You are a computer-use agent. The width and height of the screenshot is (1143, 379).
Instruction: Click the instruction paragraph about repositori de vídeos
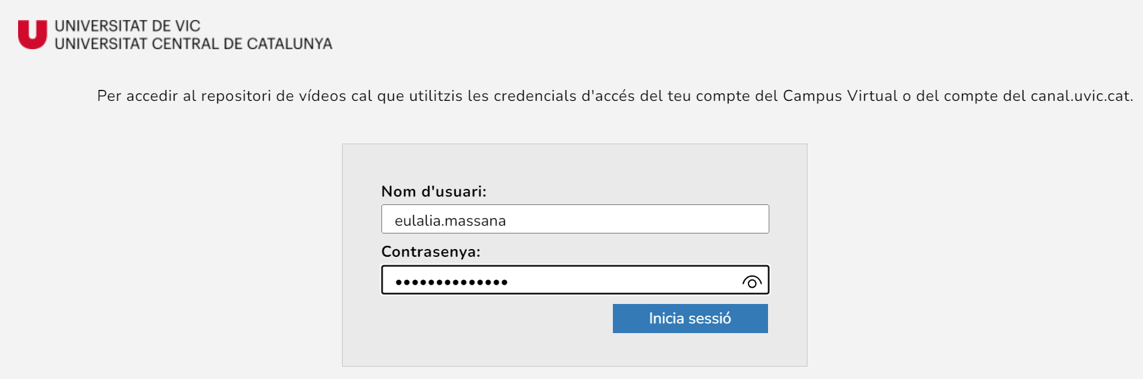[x=615, y=96]
